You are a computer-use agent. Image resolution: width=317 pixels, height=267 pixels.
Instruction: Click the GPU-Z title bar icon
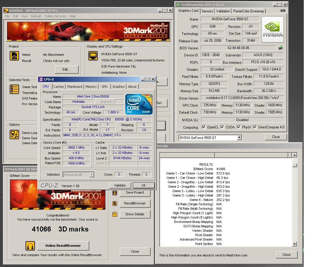(178, 5)
